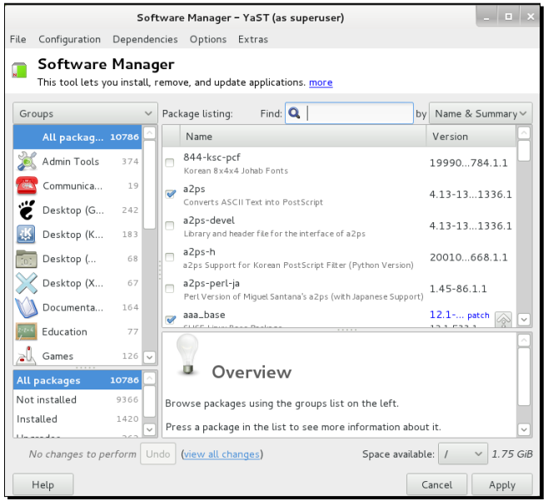Image resolution: width=548 pixels, height=501 pixels.
Task: Select the GNOME Desktop foot icon
Action: coord(27,210)
